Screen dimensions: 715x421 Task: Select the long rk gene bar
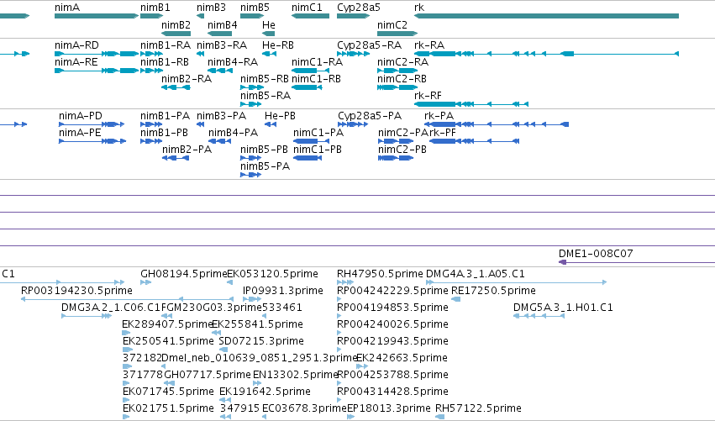(x=547, y=16)
